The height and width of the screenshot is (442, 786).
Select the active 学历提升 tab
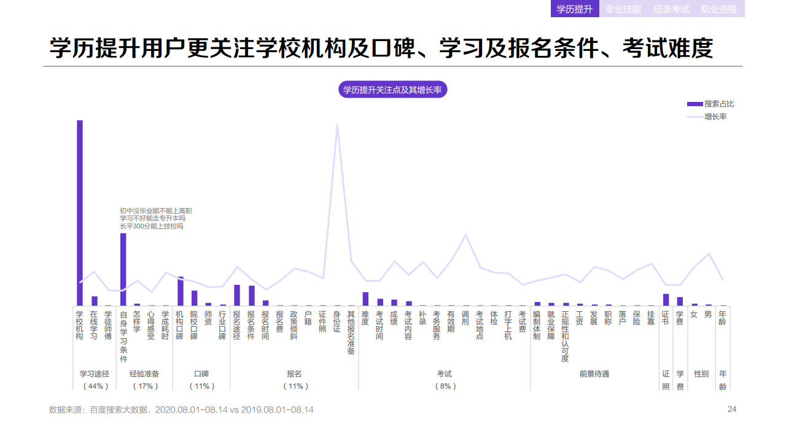click(x=575, y=9)
